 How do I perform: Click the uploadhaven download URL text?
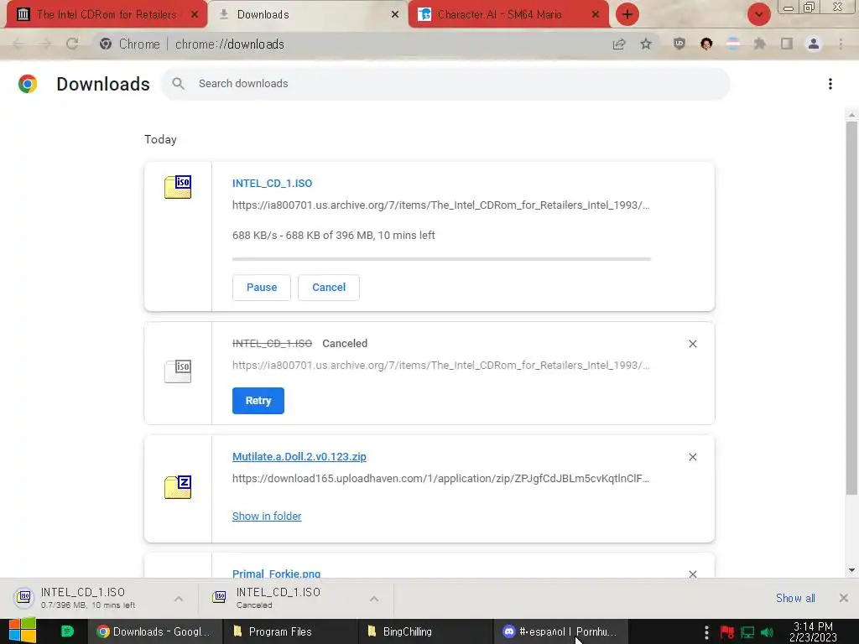(440, 479)
